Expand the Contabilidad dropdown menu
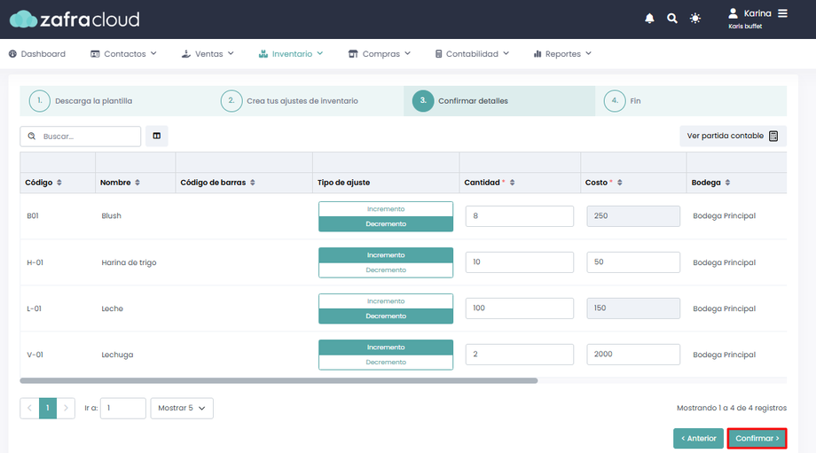 [472, 54]
